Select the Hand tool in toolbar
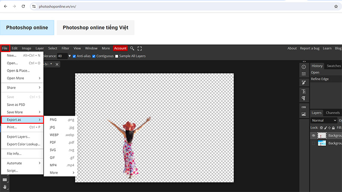 5,186
